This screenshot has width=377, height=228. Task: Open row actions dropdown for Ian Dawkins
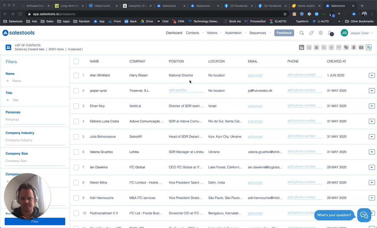[372, 167]
